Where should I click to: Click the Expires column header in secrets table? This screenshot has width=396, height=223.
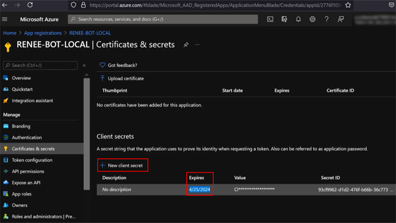(196, 178)
